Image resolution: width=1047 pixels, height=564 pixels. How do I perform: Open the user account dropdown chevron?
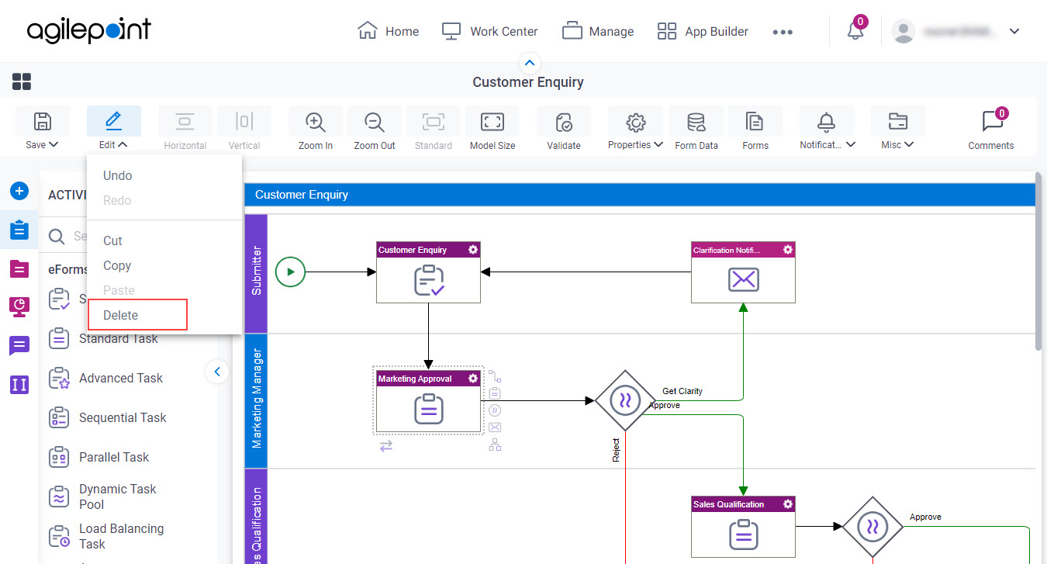[x=1014, y=32]
